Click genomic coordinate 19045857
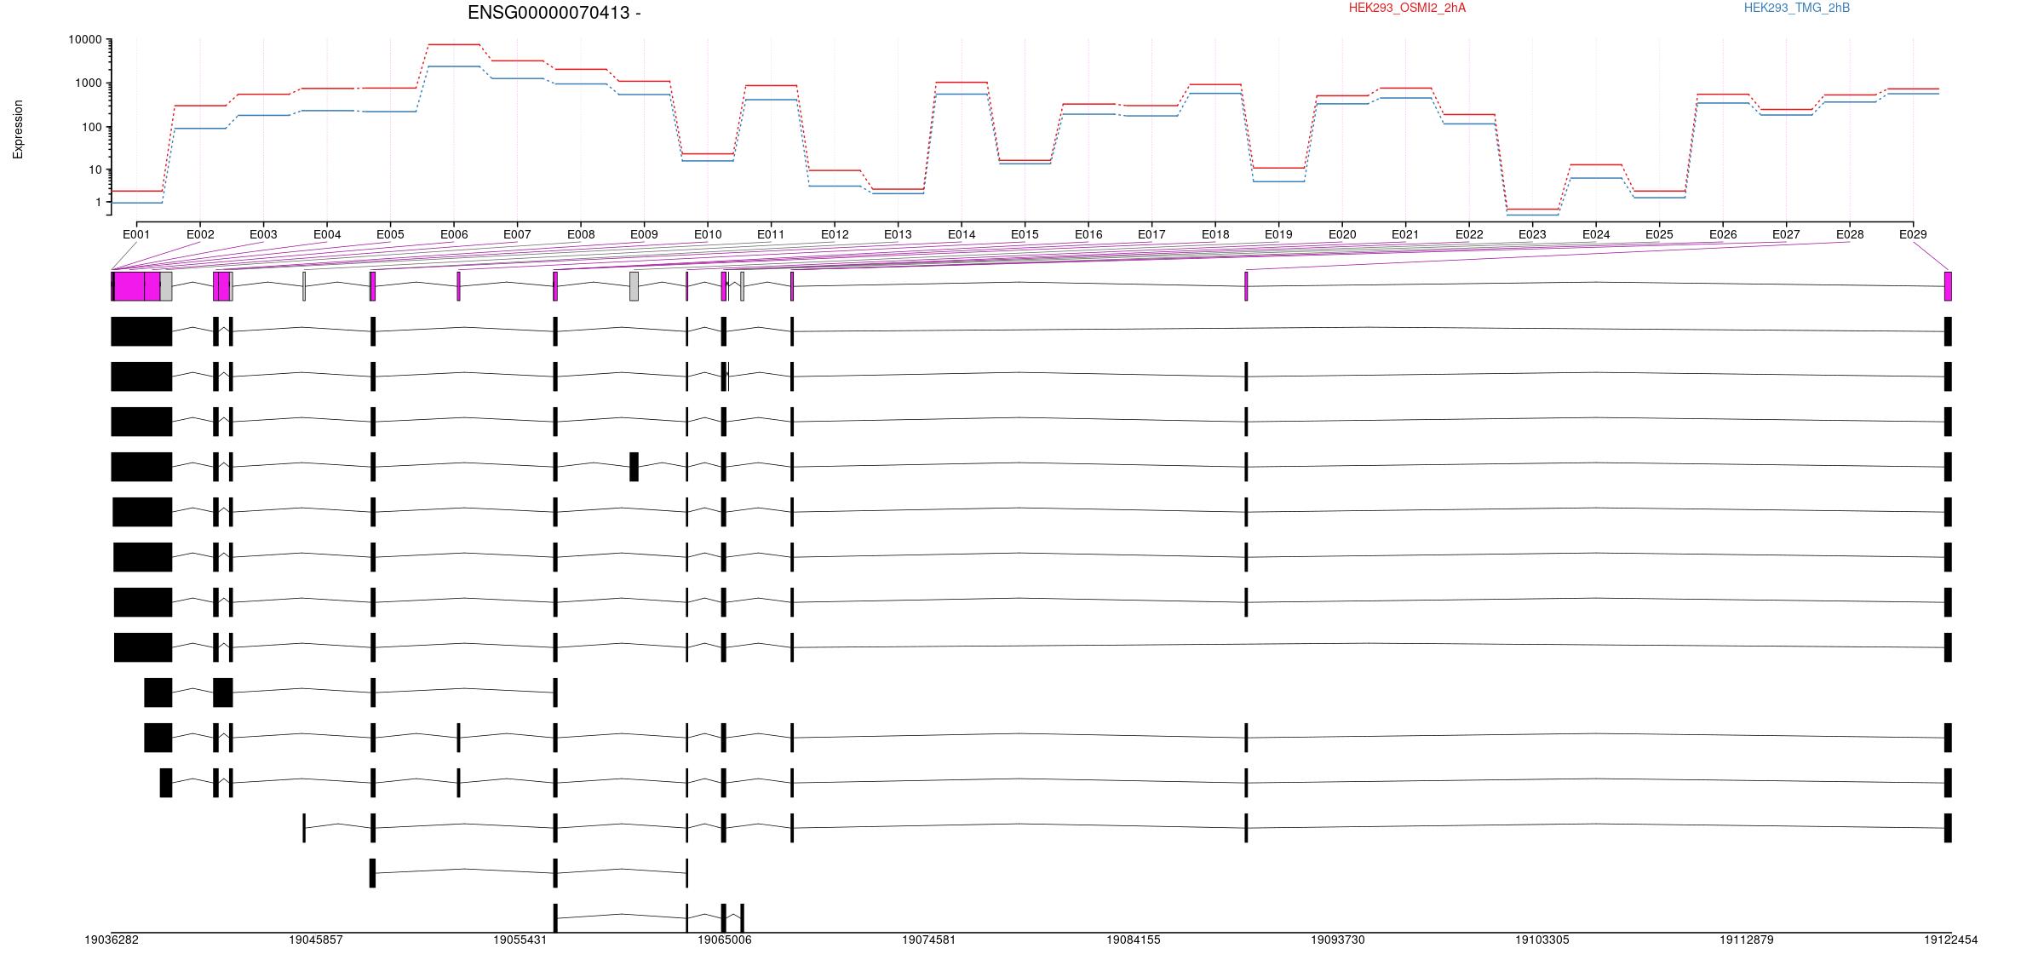 click(316, 940)
